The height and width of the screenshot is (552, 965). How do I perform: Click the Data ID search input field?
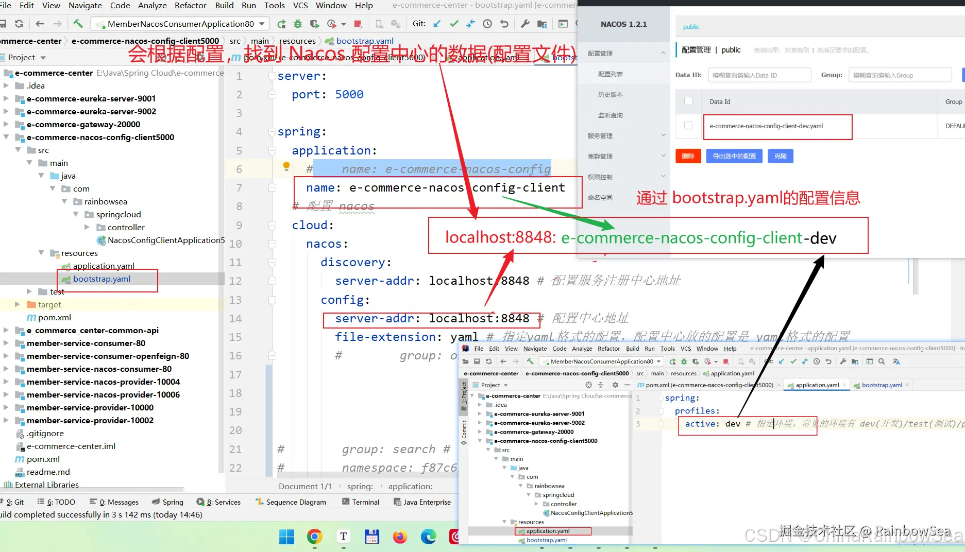coord(759,75)
